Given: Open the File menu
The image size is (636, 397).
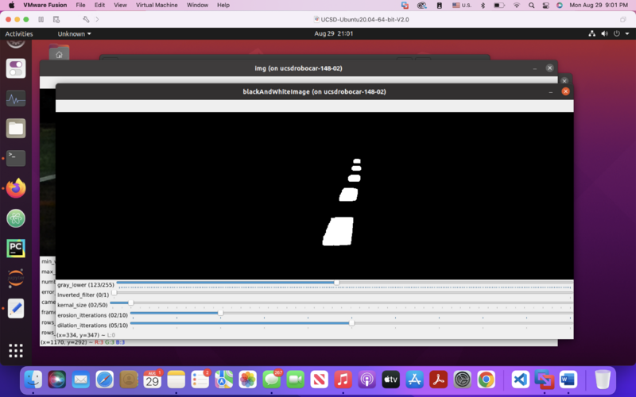Looking at the screenshot, I should (80, 5).
